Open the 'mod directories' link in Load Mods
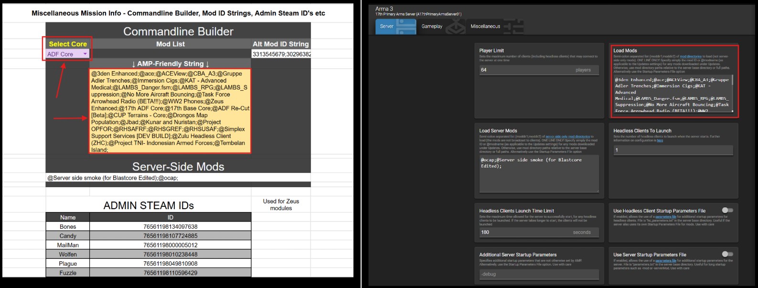 [x=691, y=57]
